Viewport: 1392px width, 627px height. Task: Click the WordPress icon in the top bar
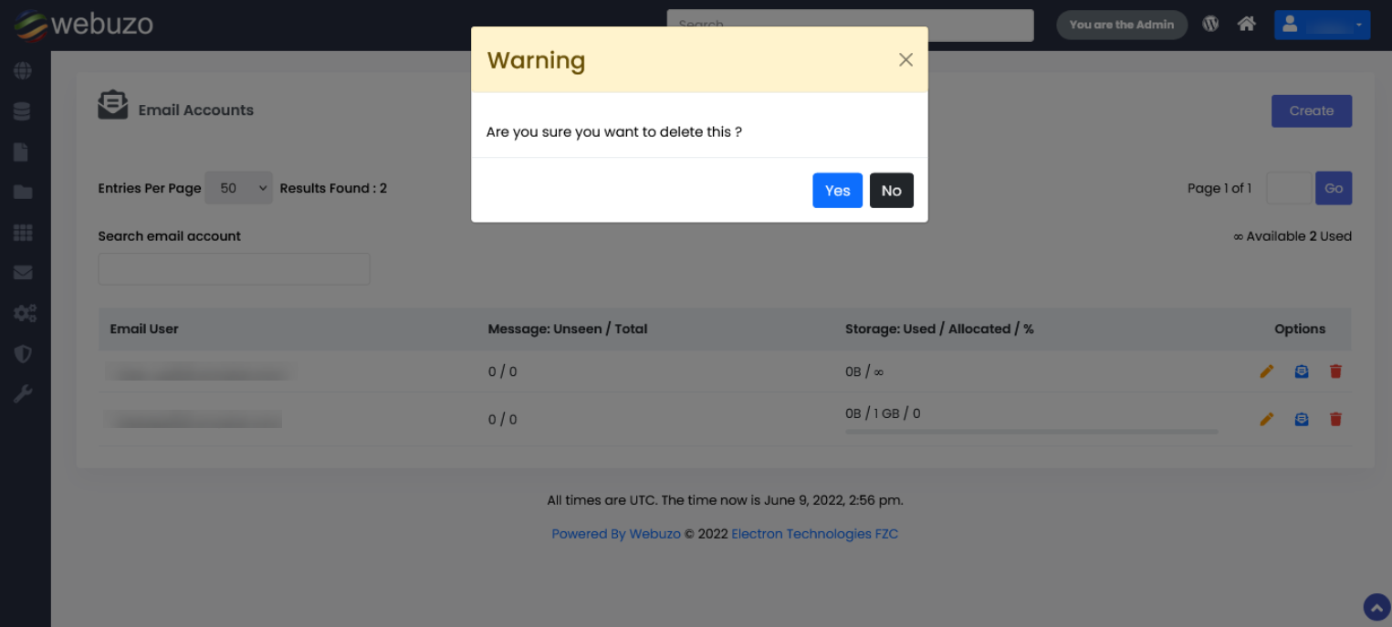click(1210, 24)
